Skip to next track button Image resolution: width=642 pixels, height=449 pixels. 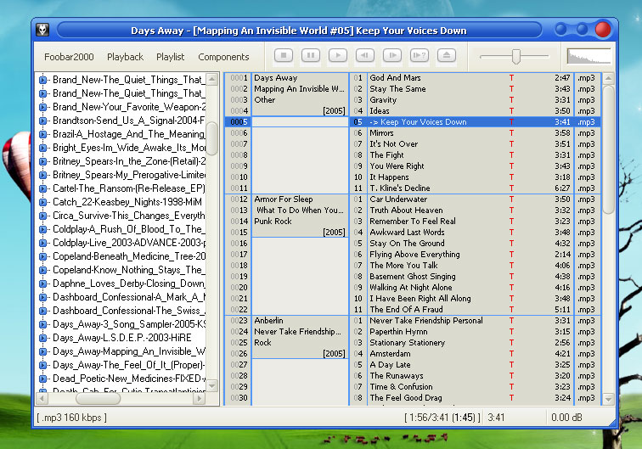[392, 56]
